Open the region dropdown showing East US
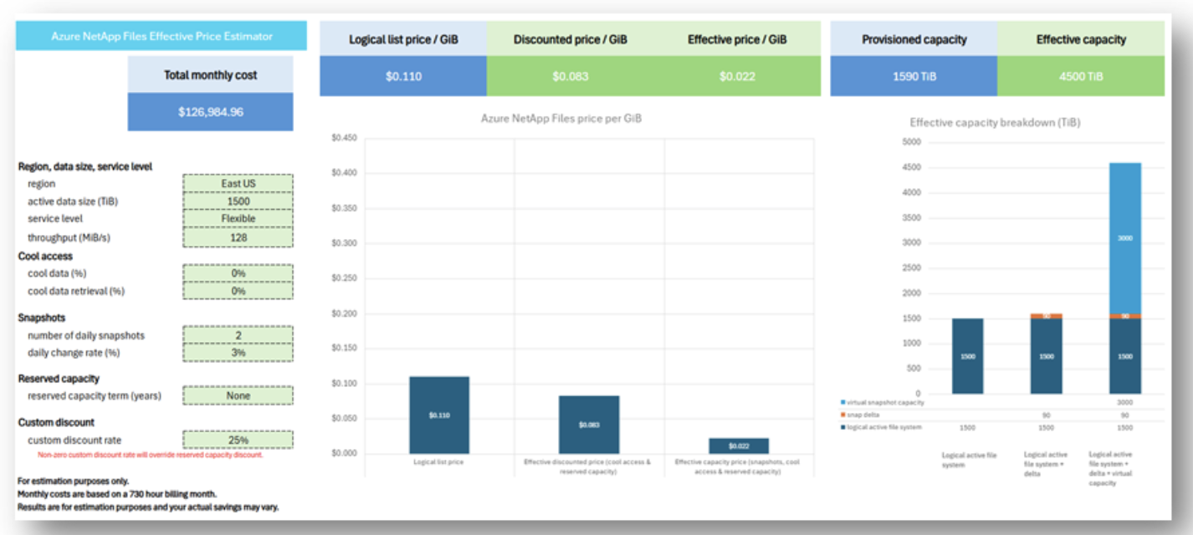This screenshot has width=1193, height=535. click(x=237, y=184)
